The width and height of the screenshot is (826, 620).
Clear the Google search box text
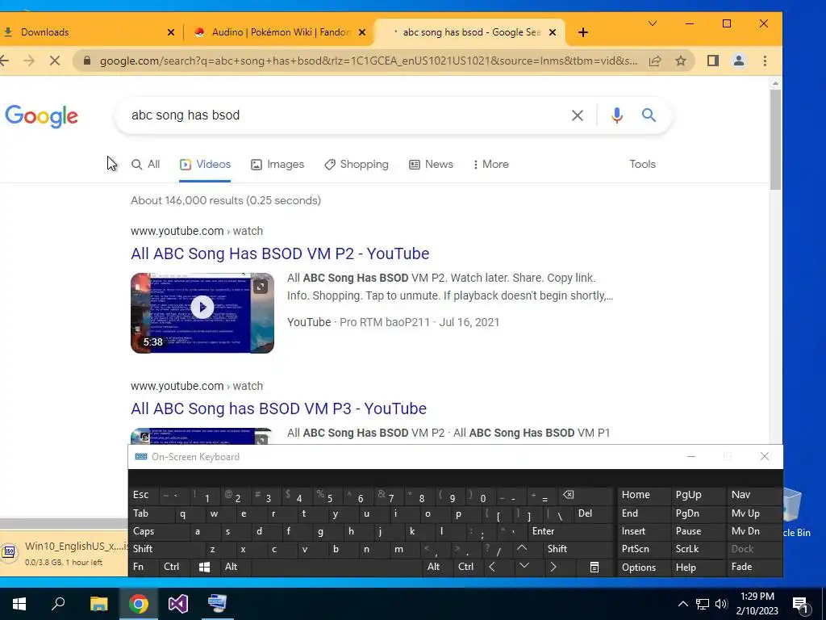(x=578, y=115)
